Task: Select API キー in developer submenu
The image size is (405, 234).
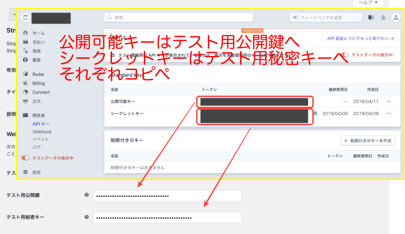Action: (41, 124)
